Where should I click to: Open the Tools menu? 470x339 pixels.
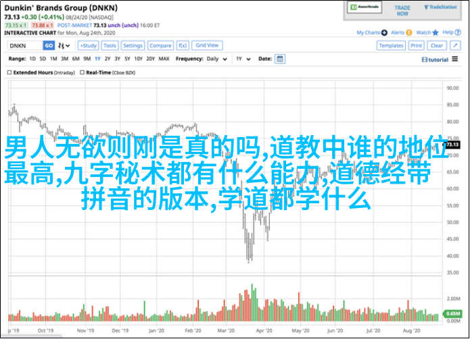tap(110, 45)
